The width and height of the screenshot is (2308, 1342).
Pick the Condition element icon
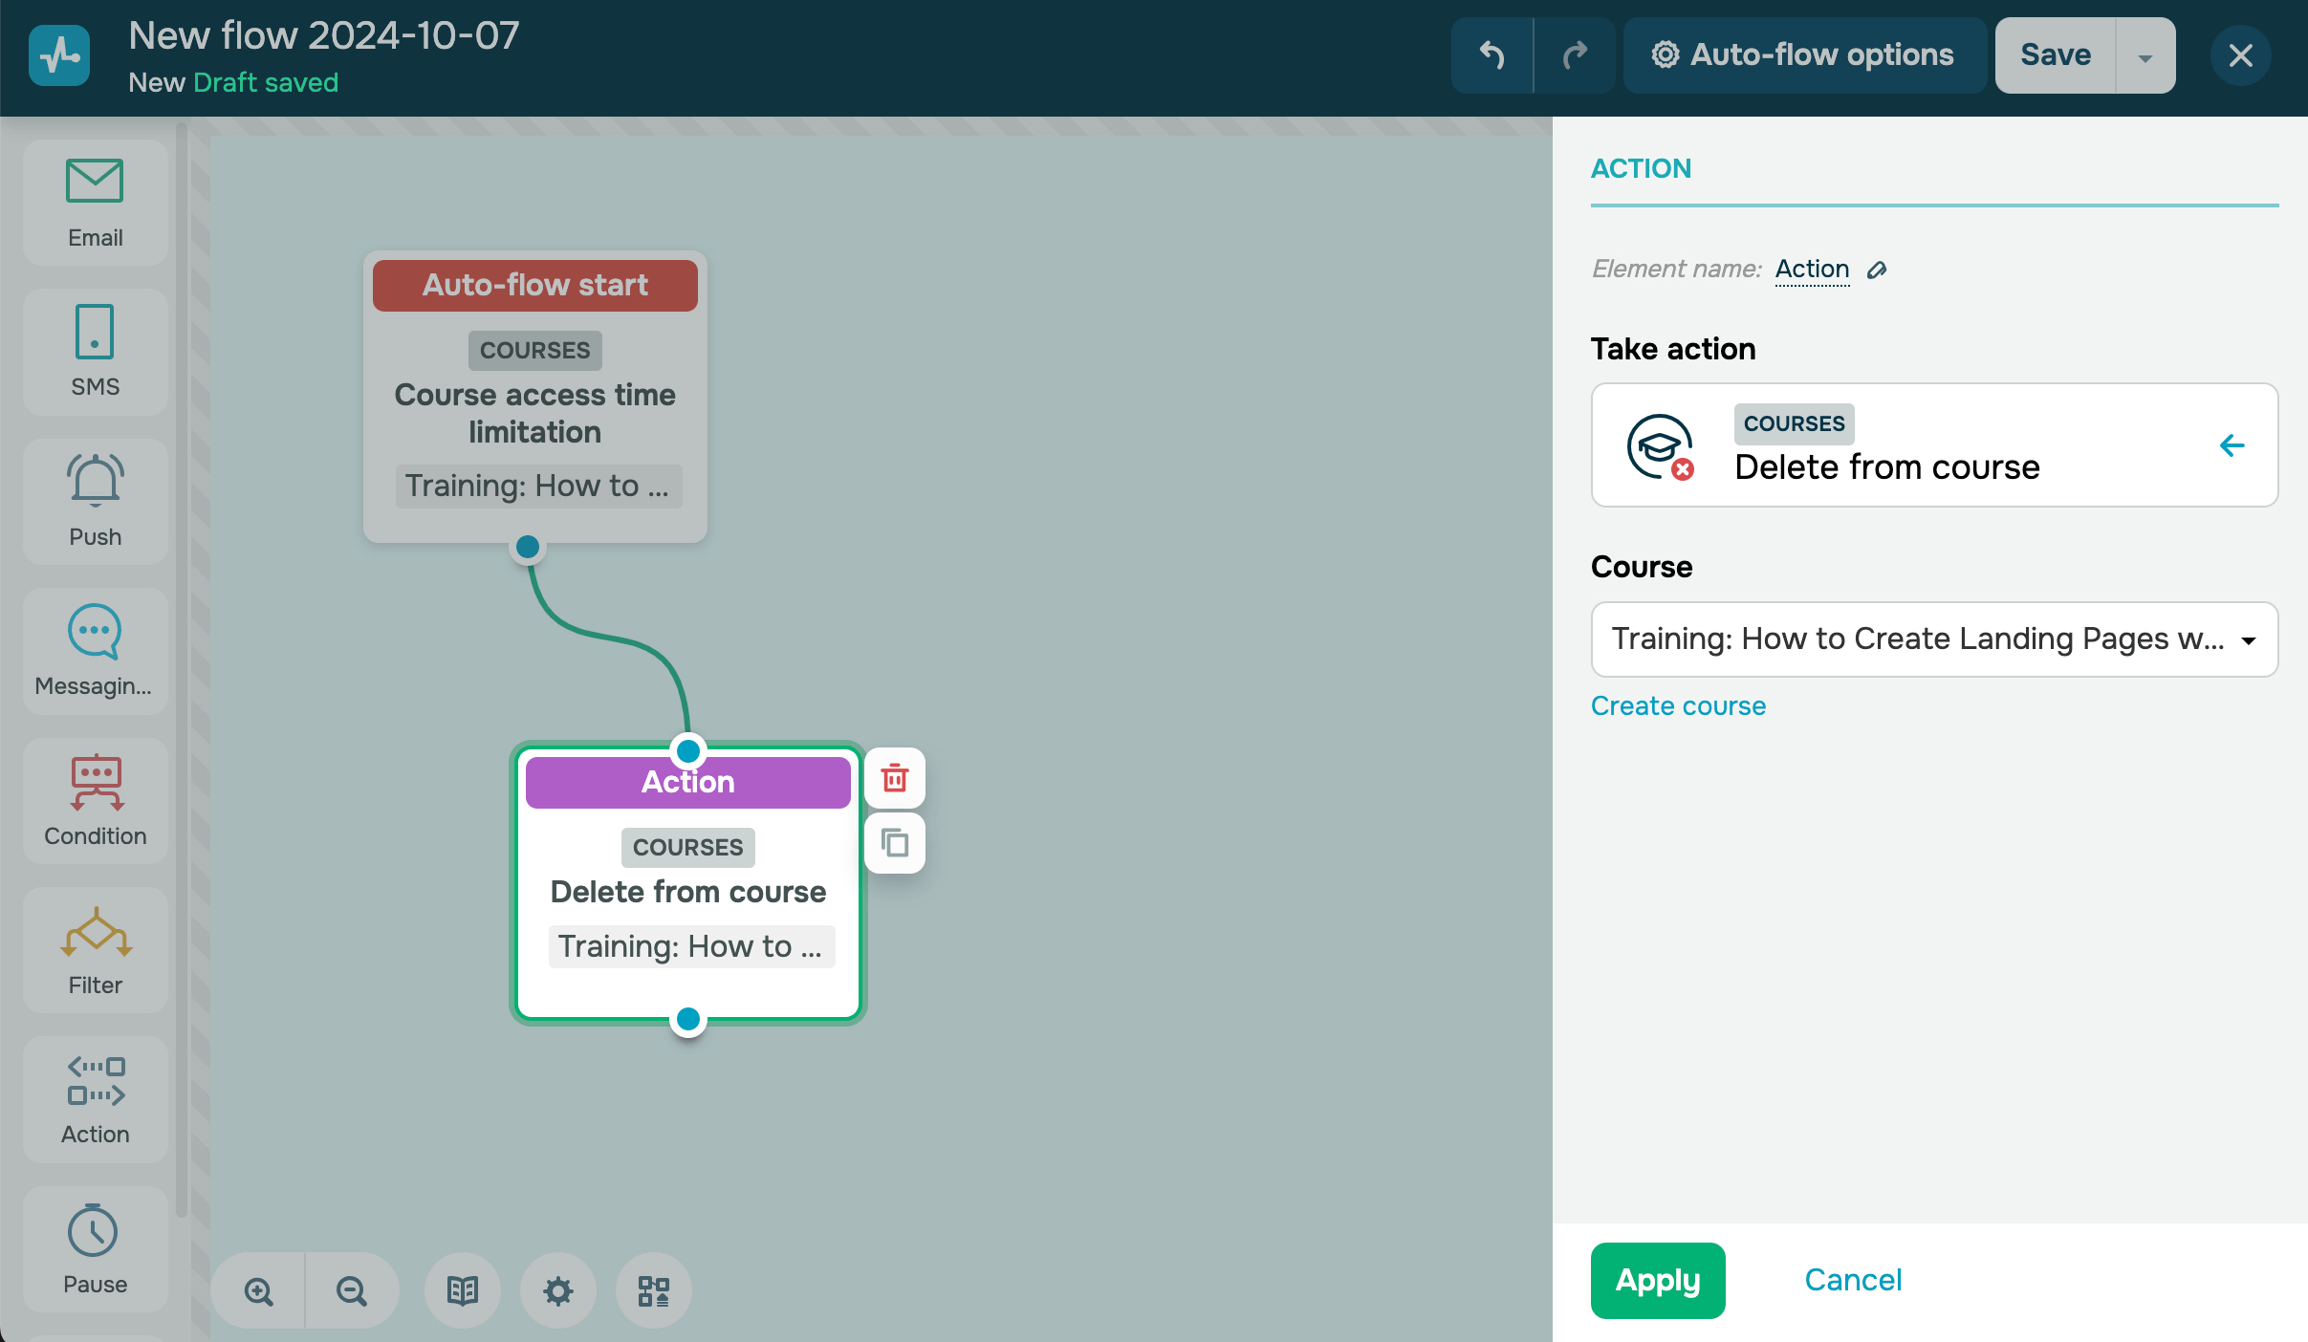[95, 800]
